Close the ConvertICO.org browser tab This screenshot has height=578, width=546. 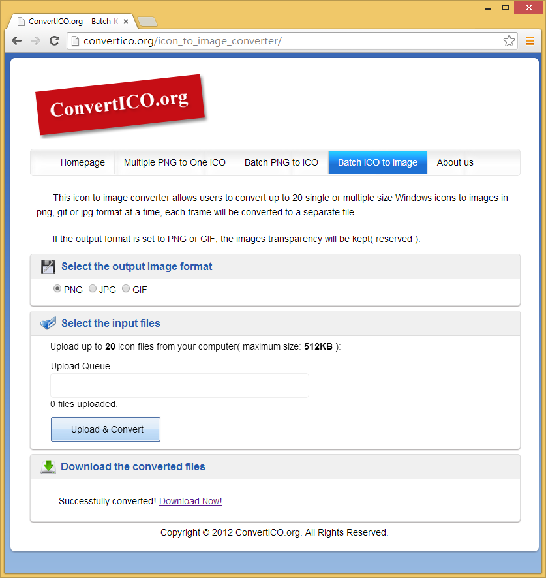(x=126, y=22)
